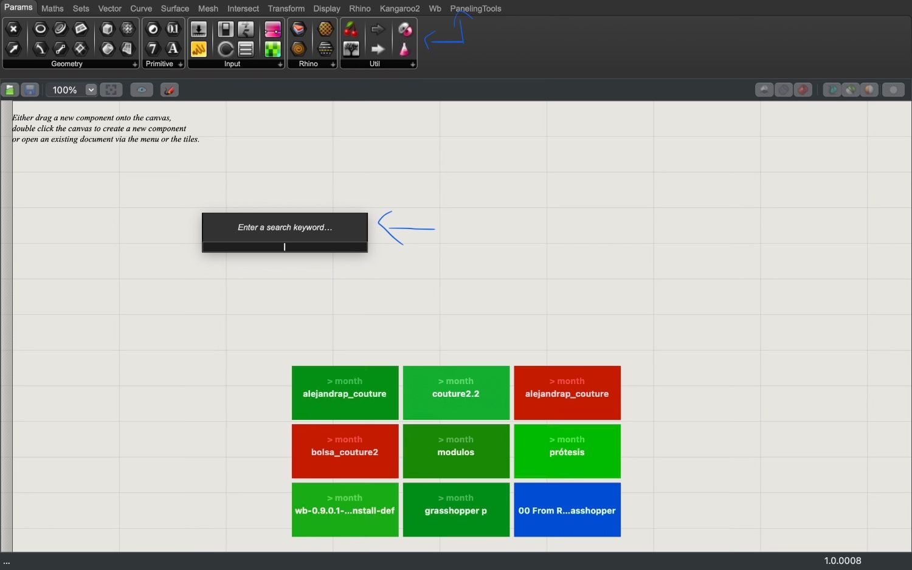Expand the Input panel arrow

pyautogui.click(x=280, y=64)
